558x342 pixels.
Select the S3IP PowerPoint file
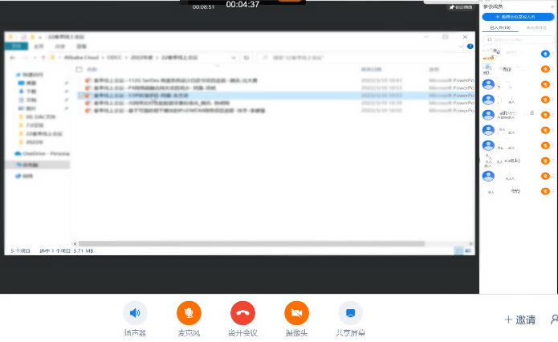(x=141, y=96)
